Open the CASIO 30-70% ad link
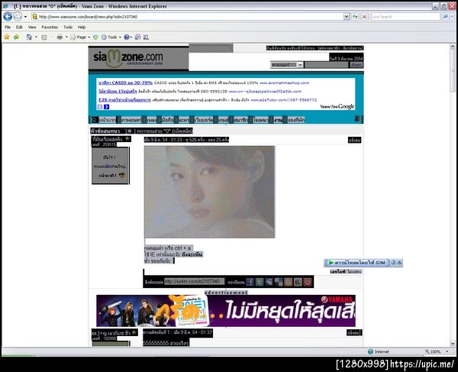The width and height of the screenshot is (458, 372). point(125,82)
